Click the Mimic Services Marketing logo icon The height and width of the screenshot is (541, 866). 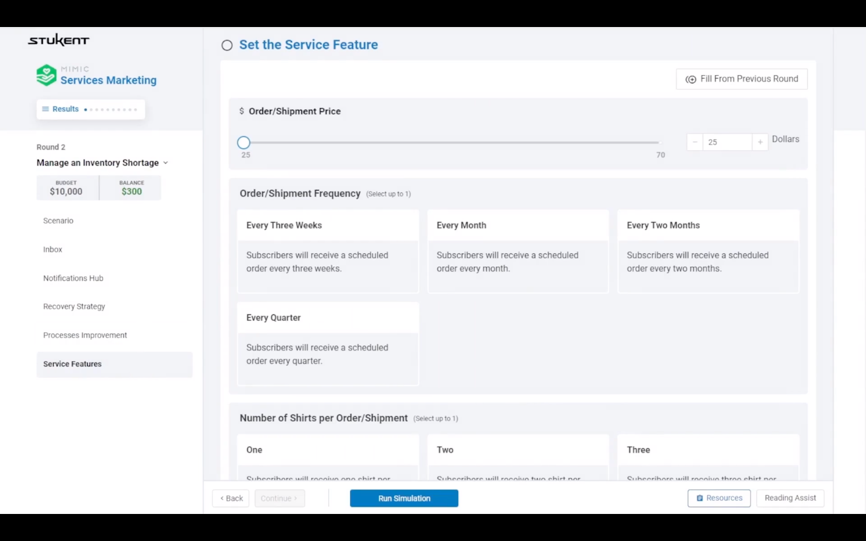[x=47, y=75]
